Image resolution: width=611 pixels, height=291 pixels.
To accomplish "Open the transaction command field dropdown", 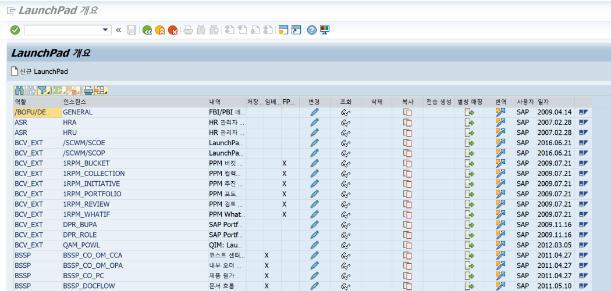I will pyautogui.click(x=105, y=30).
